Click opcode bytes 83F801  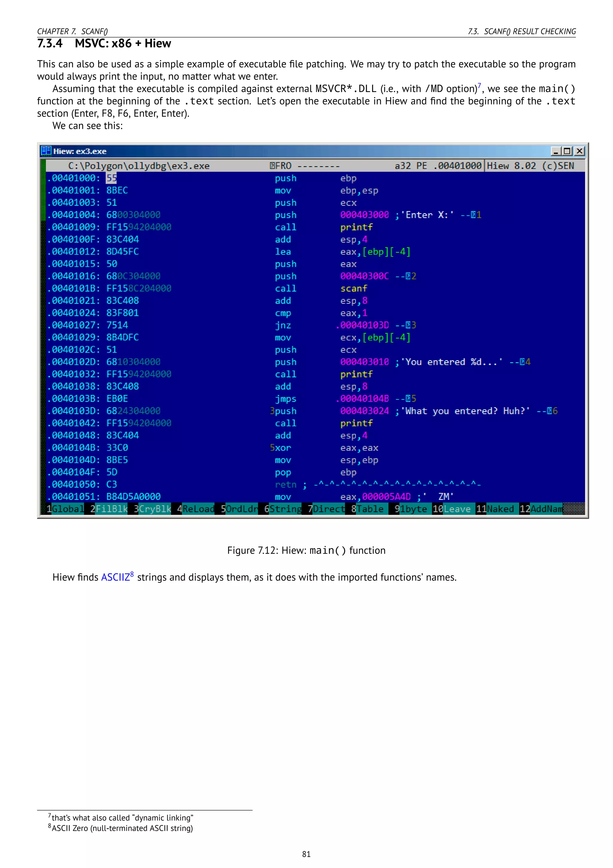tap(122, 313)
